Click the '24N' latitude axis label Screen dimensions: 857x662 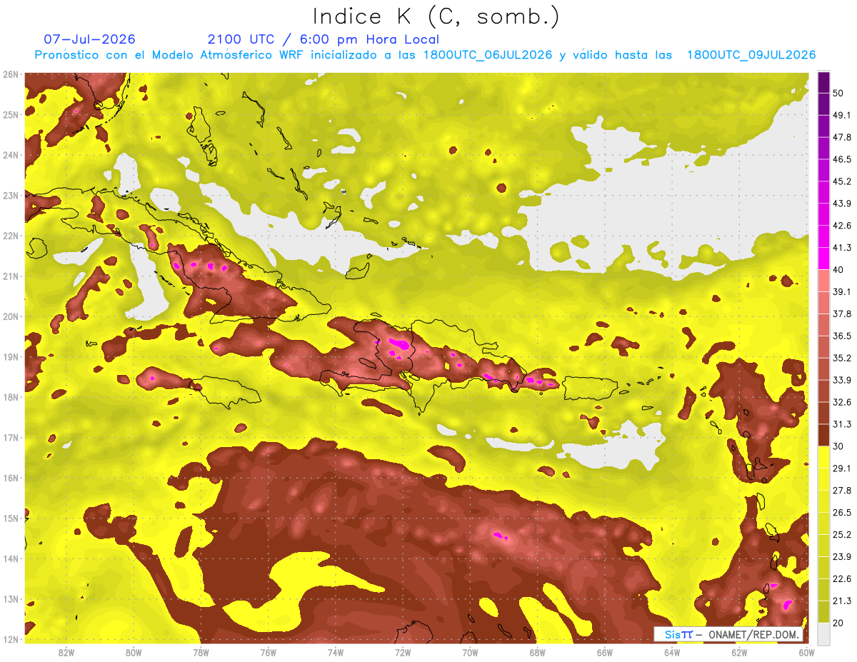tap(11, 155)
